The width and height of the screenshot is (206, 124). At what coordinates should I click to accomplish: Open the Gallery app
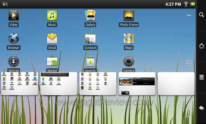[x=90, y=15]
